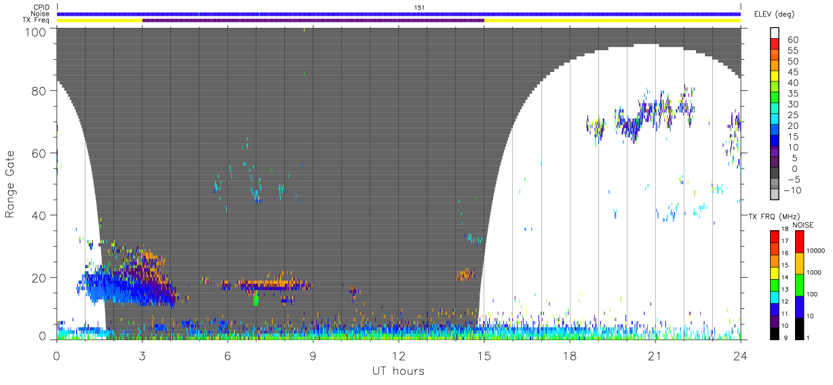Screen dimensions: 833x385
Task: Click the "80" label on Range Gate axis
Action: coord(39,91)
